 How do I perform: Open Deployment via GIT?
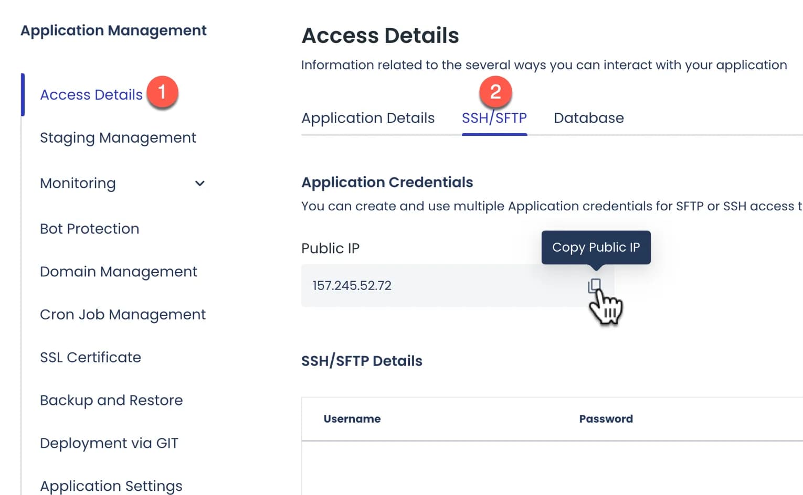coord(109,443)
